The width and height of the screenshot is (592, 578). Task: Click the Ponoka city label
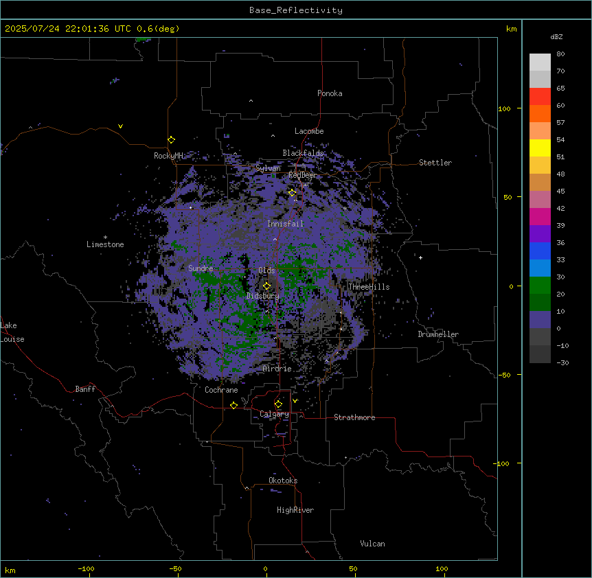(330, 93)
